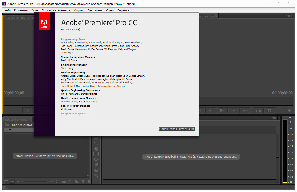Open the Клип menu
Screen dimensions: 297x192
[34, 10]
